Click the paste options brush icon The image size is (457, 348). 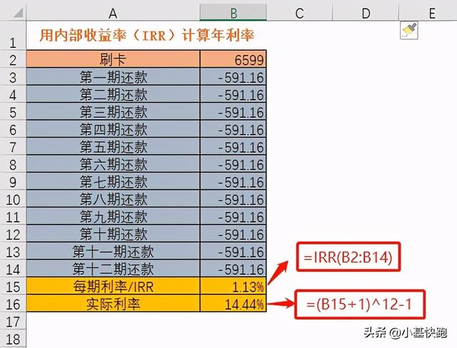(409, 30)
